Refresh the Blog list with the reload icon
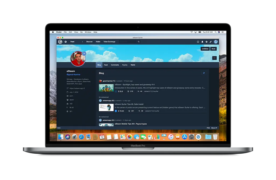The height and width of the screenshot is (180, 276). [x=204, y=73]
